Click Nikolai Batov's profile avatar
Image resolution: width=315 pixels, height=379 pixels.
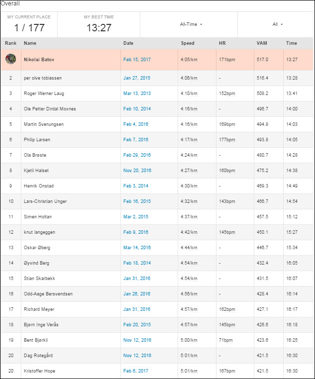pyautogui.click(x=10, y=59)
